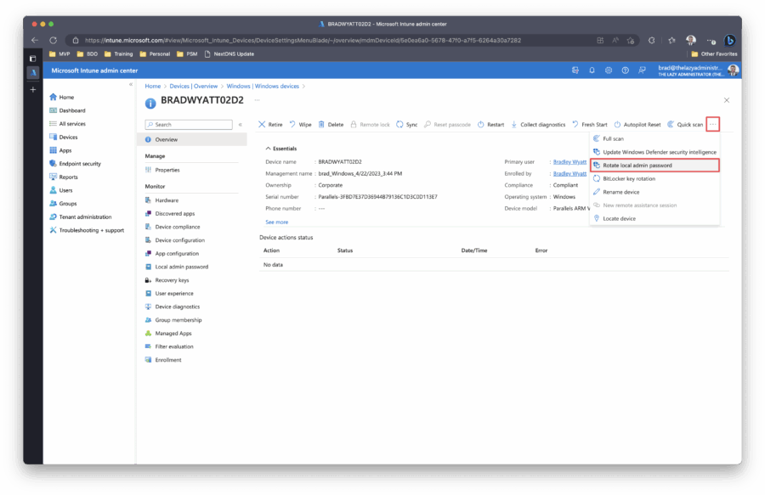Screen dimensions: 765x495
Task: Choose BitLocker key rotation
Action: 628,179
